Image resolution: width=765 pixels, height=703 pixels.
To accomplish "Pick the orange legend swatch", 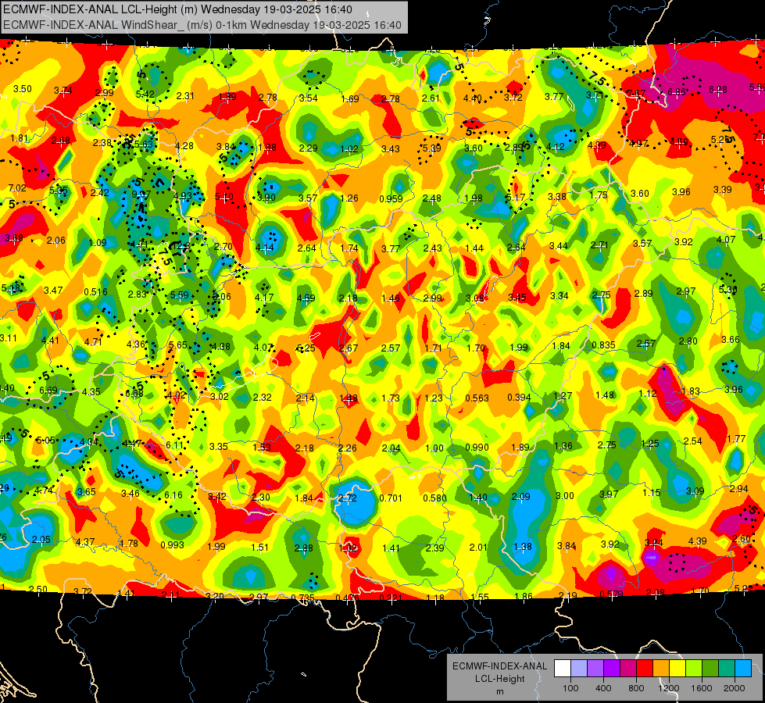I will click(x=661, y=669).
